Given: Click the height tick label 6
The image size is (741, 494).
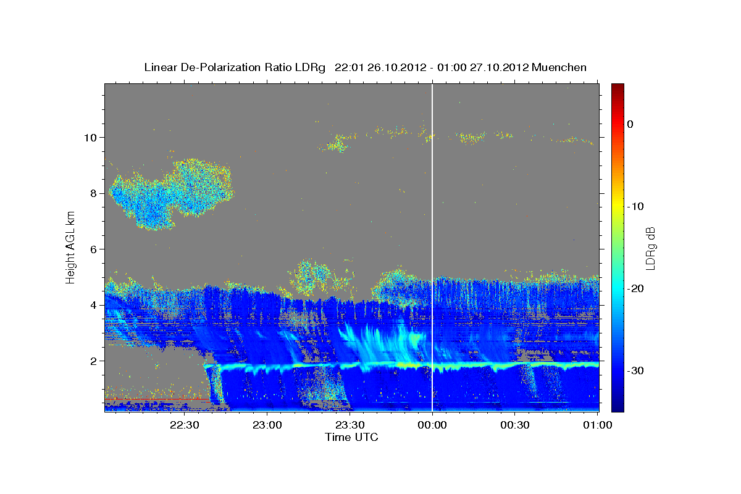Looking at the screenshot, I should coord(93,249).
